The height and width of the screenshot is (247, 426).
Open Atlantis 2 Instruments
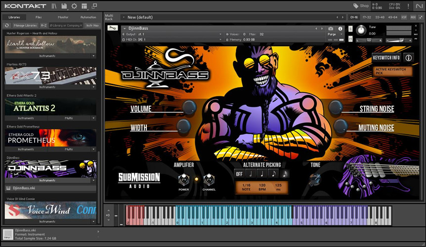(26, 118)
